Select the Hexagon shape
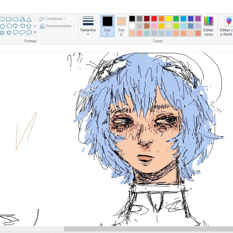 coord(9,26)
